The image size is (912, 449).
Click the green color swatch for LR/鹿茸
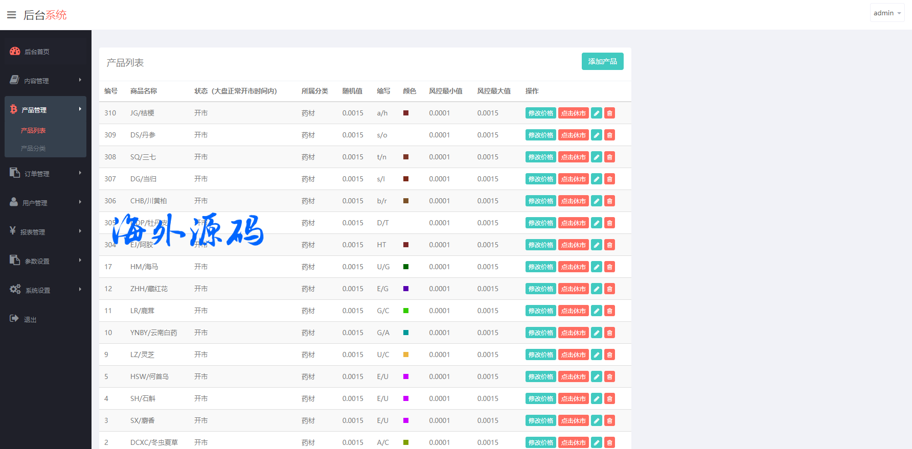(x=406, y=311)
